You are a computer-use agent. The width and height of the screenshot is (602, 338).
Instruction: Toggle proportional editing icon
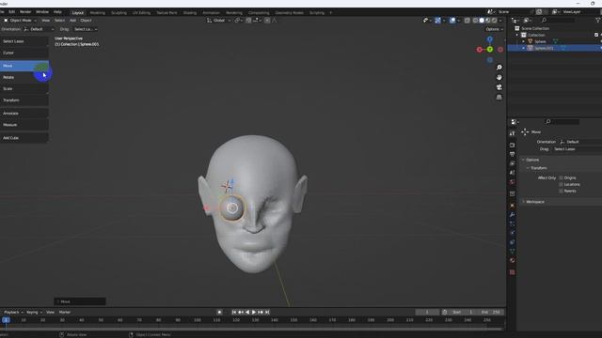point(267,21)
